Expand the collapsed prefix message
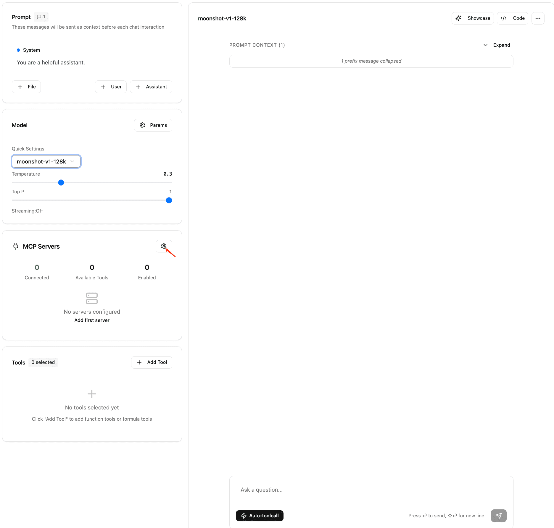The height and width of the screenshot is (528, 554). tap(371, 61)
